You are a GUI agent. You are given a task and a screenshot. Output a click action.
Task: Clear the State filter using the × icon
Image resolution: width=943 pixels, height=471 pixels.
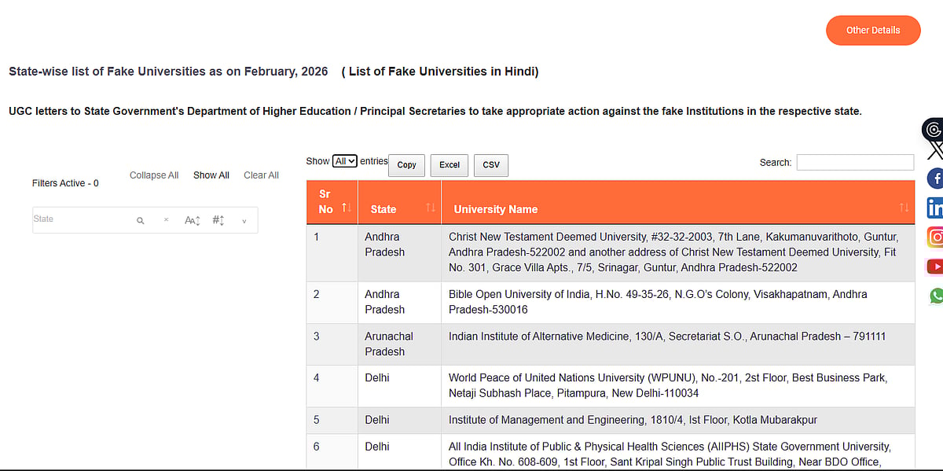(x=166, y=220)
